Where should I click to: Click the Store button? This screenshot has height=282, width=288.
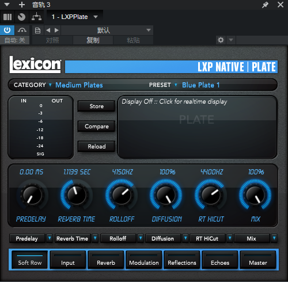[x=96, y=106]
